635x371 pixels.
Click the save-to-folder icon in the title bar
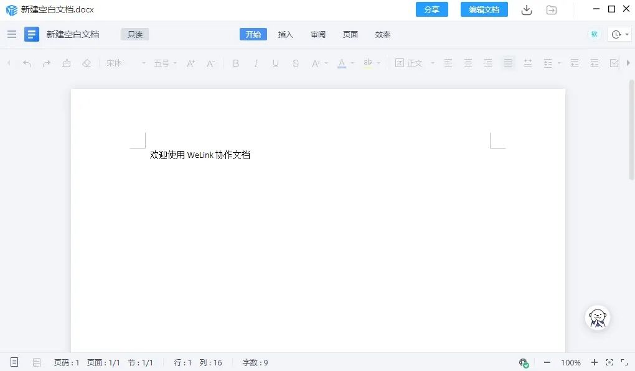pyautogui.click(x=552, y=10)
